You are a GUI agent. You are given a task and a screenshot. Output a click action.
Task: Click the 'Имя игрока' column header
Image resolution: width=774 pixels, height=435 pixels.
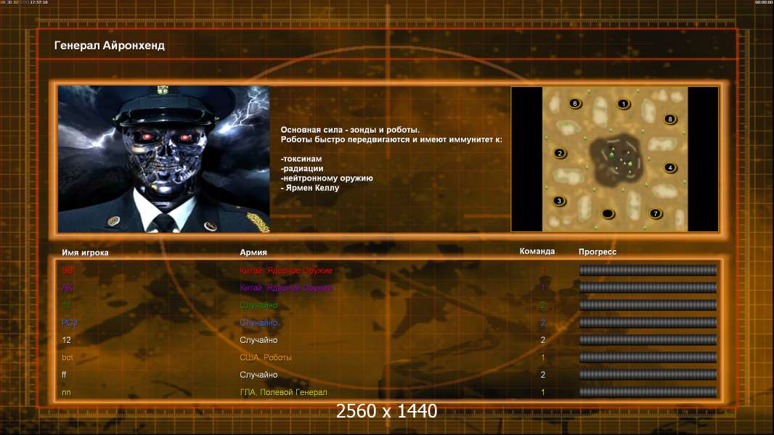pyautogui.click(x=85, y=252)
